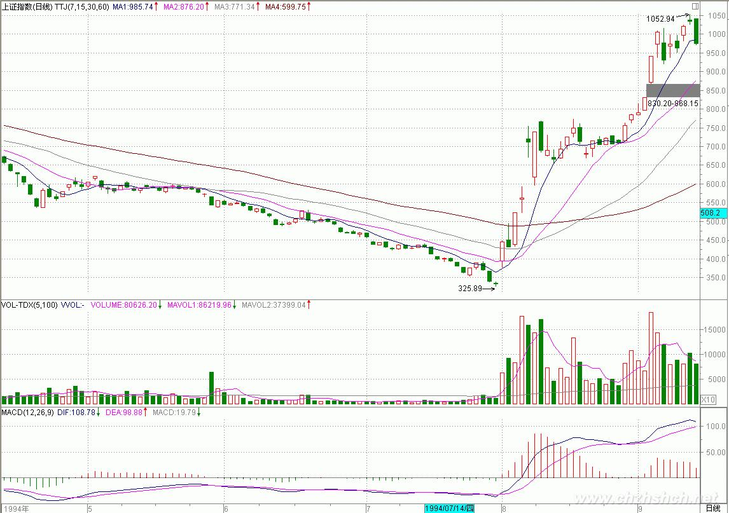The image size is (729, 513).
Task: Select the MA2:876.20 moving average label
Action: tap(183, 6)
